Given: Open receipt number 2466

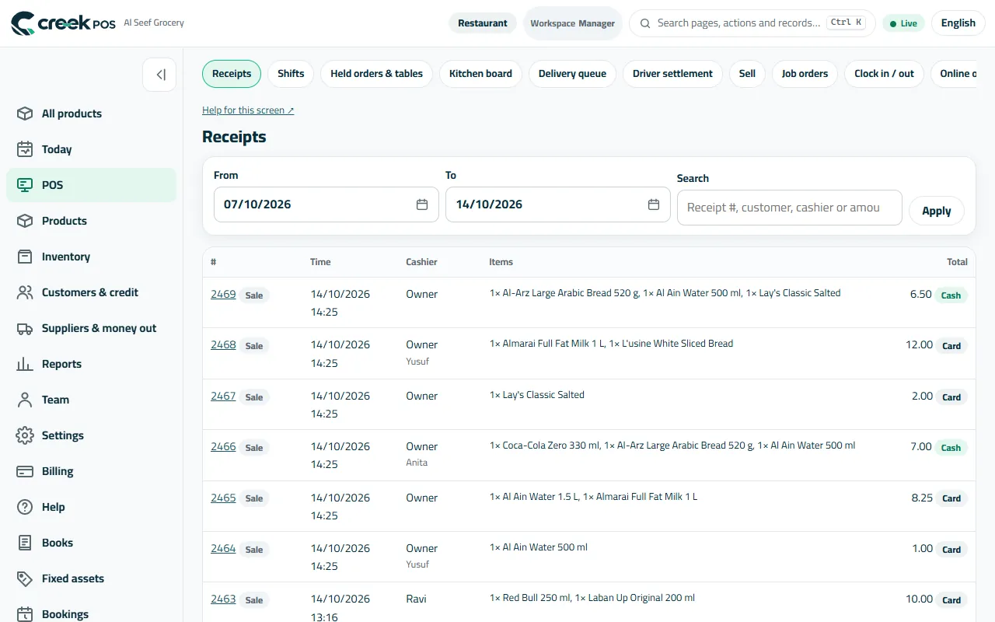Looking at the screenshot, I should pos(223,446).
